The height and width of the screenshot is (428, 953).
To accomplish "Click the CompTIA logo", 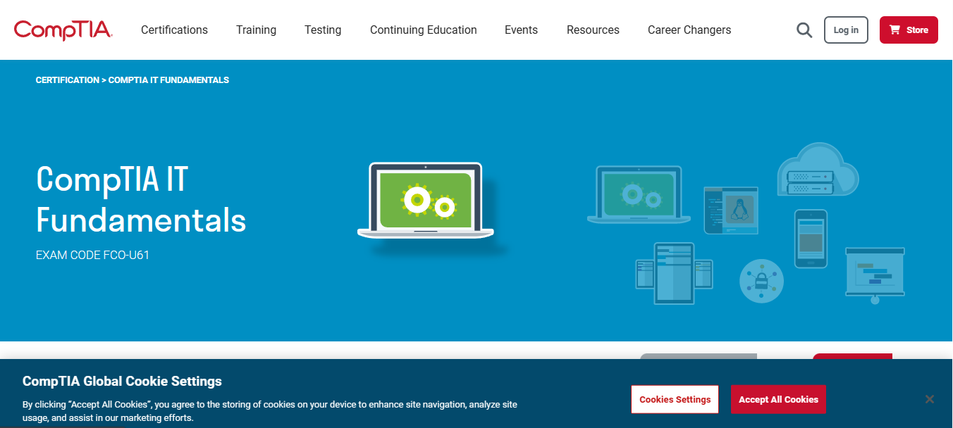I will (x=63, y=30).
